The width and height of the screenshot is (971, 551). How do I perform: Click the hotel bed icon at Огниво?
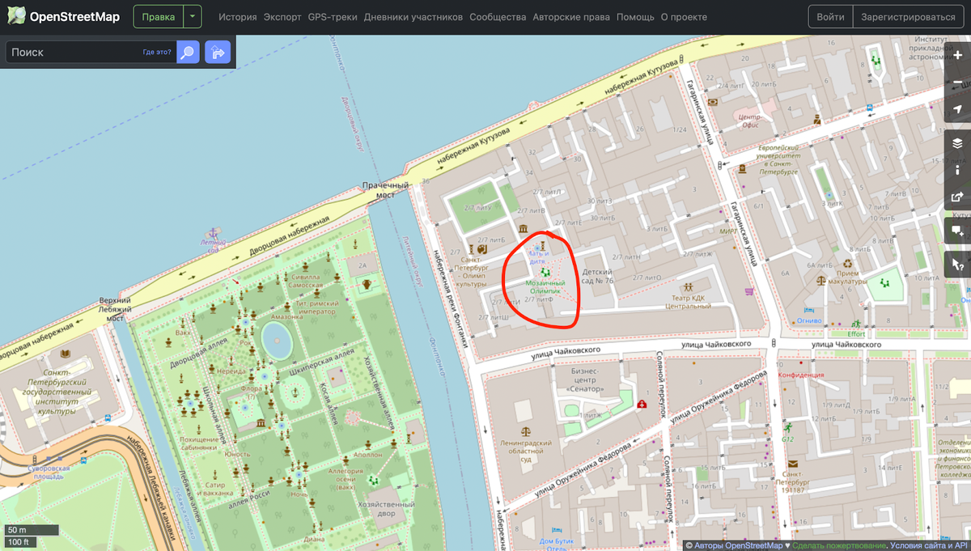click(809, 311)
